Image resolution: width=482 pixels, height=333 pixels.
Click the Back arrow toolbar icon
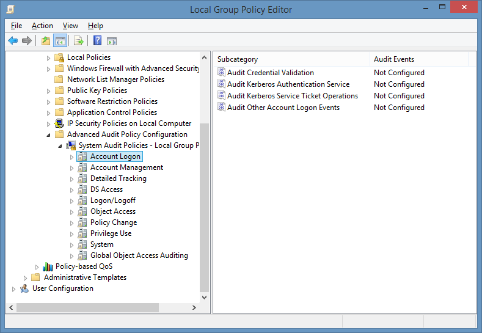pos(13,40)
